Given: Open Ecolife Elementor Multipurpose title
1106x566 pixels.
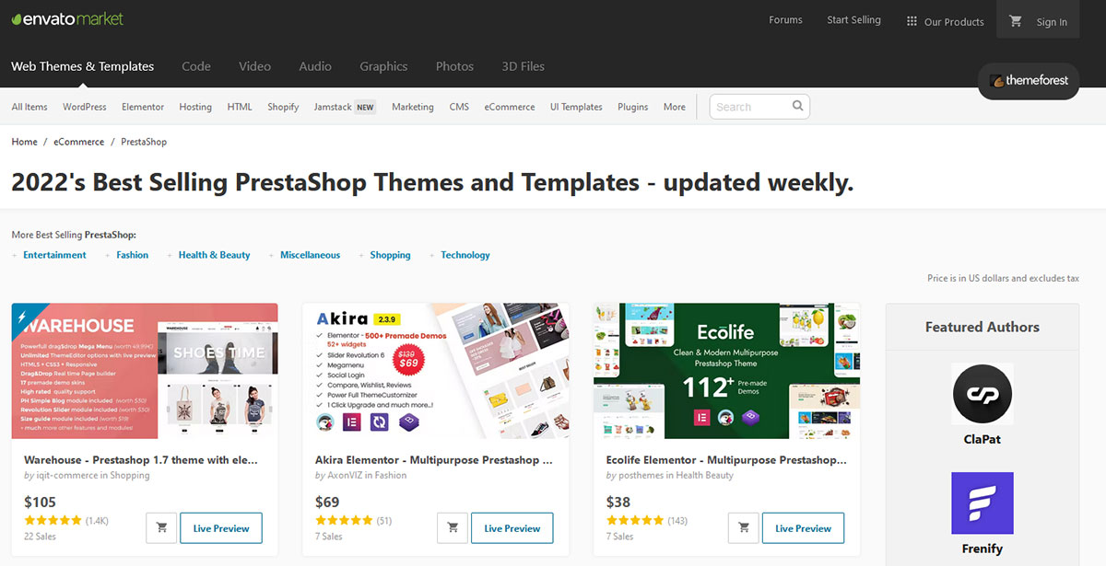Looking at the screenshot, I should click(725, 459).
